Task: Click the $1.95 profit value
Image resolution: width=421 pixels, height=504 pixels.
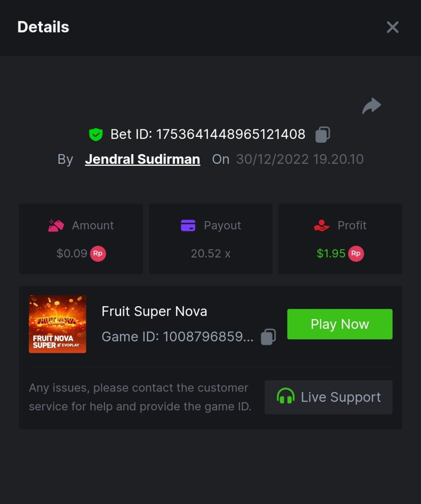Action: (331, 254)
